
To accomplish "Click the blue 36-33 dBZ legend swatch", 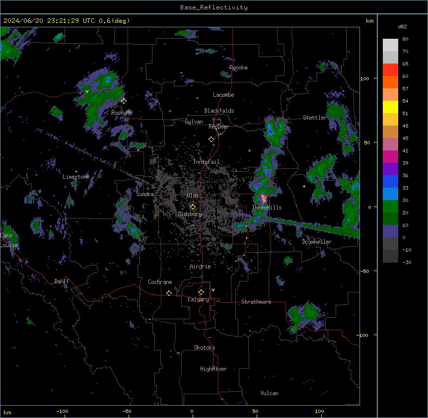I will [x=390, y=181].
